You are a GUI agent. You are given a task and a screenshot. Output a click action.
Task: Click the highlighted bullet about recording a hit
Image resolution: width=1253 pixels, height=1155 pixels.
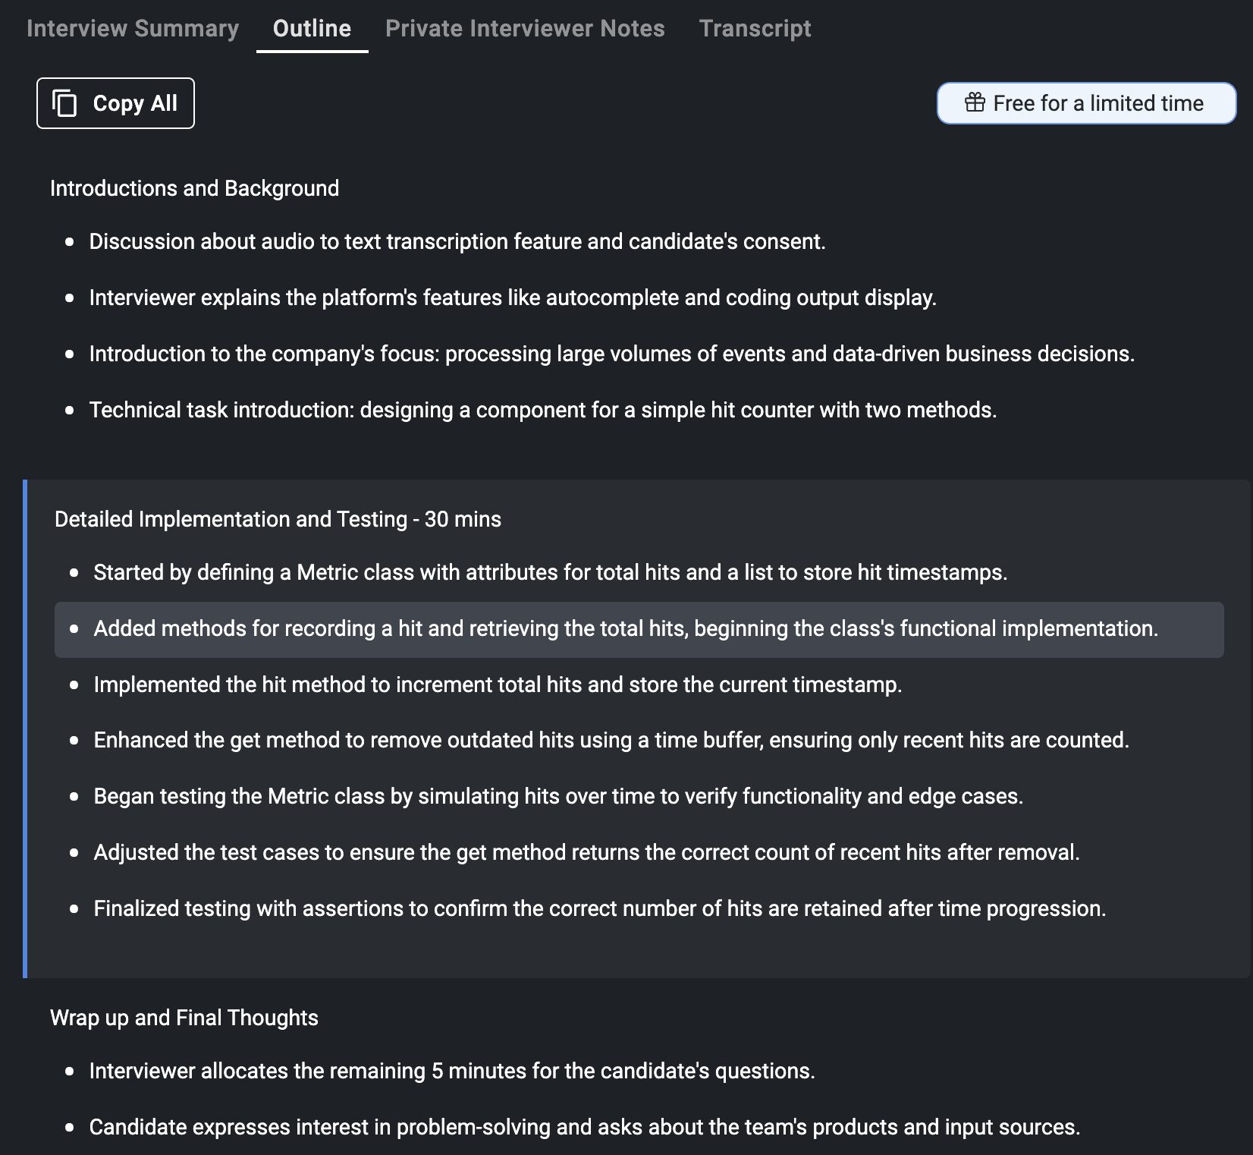tap(625, 629)
